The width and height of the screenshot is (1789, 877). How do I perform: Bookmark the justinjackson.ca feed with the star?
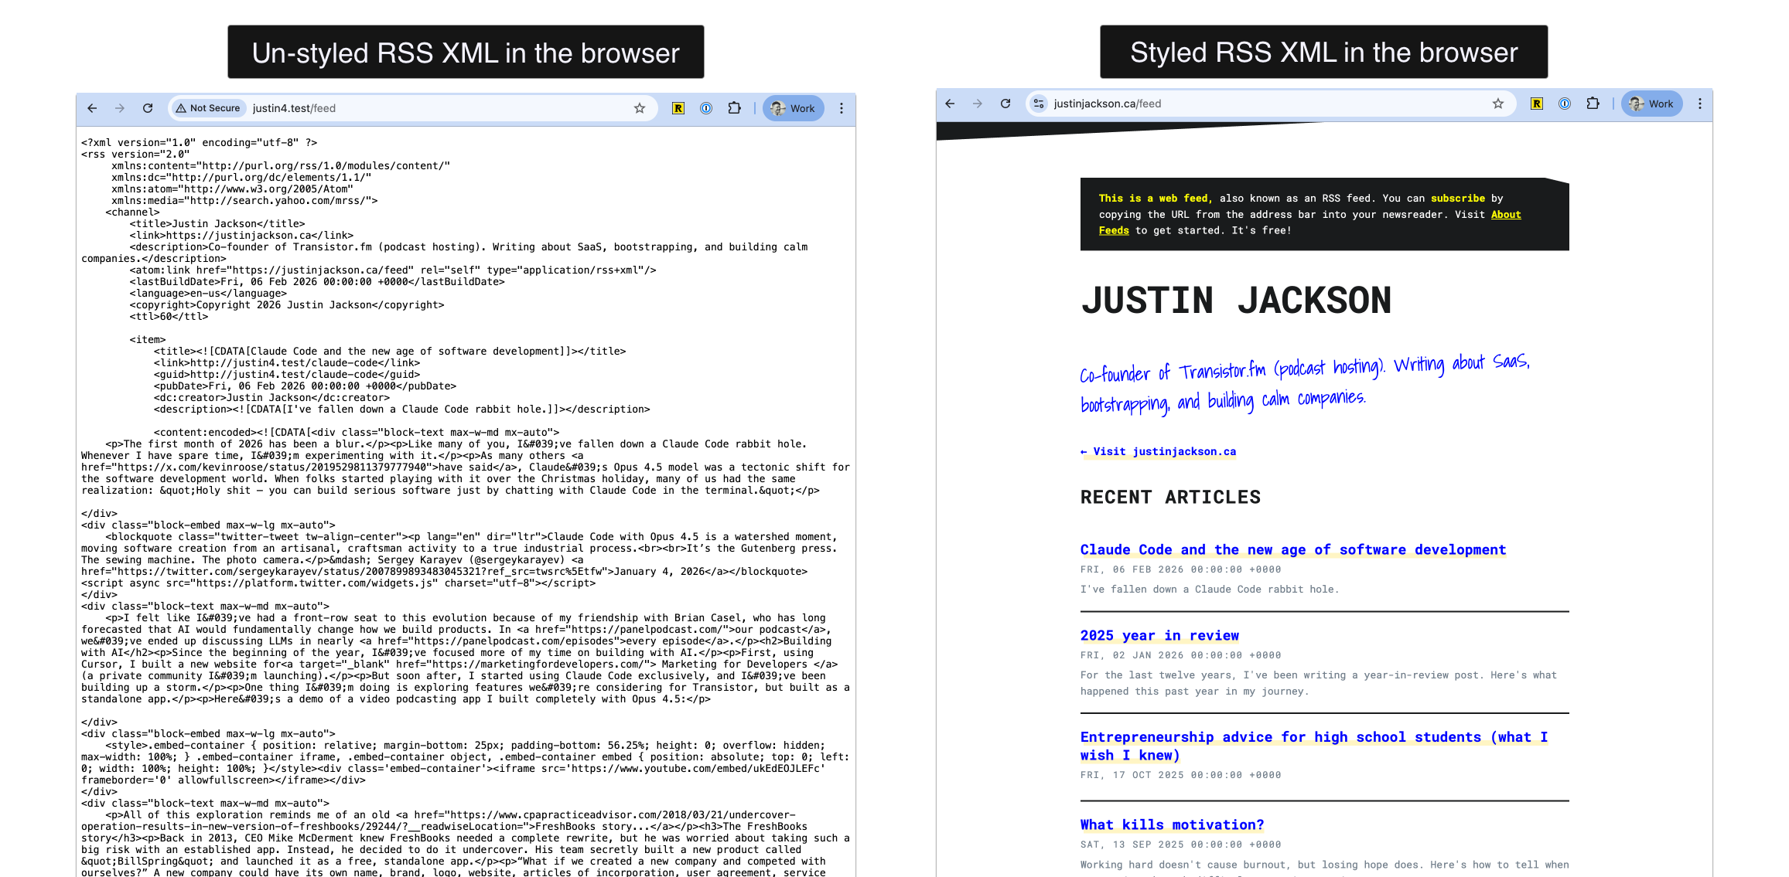1499,103
